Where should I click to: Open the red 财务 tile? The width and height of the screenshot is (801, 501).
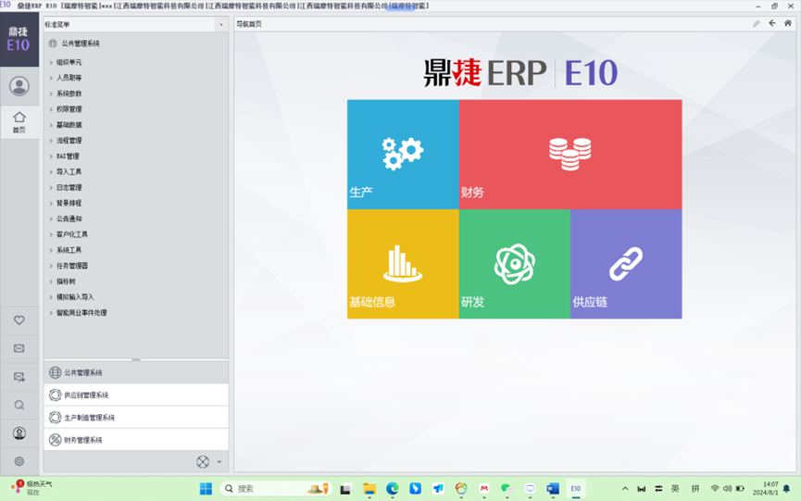(569, 154)
